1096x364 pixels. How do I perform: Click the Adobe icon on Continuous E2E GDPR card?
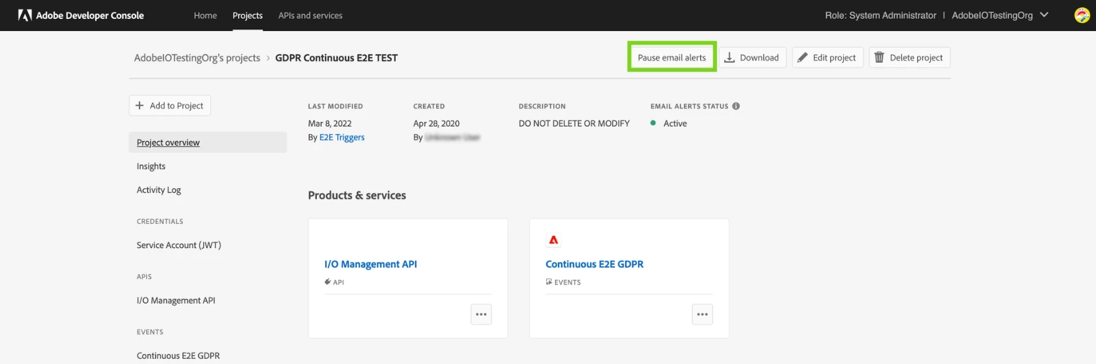click(x=554, y=240)
